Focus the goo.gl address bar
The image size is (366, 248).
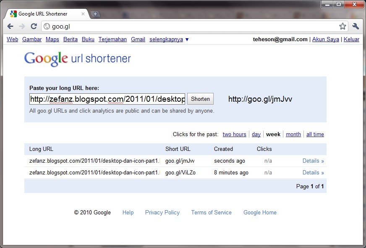point(194,26)
